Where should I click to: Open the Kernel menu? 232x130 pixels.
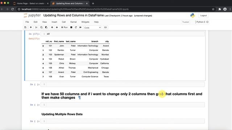pyautogui.click(x=73, y=22)
